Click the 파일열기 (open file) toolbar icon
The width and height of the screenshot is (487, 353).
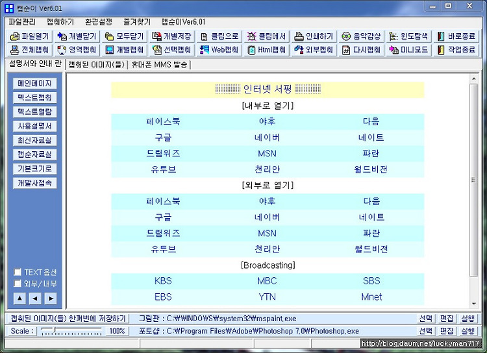click(14, 36)
